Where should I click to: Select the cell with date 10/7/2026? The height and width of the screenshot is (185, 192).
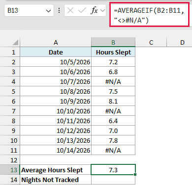pyautogui.click(x=56, y=81)
